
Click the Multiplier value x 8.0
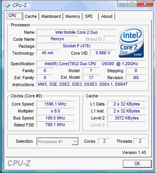pyautogui.click(x=55, y=111)
